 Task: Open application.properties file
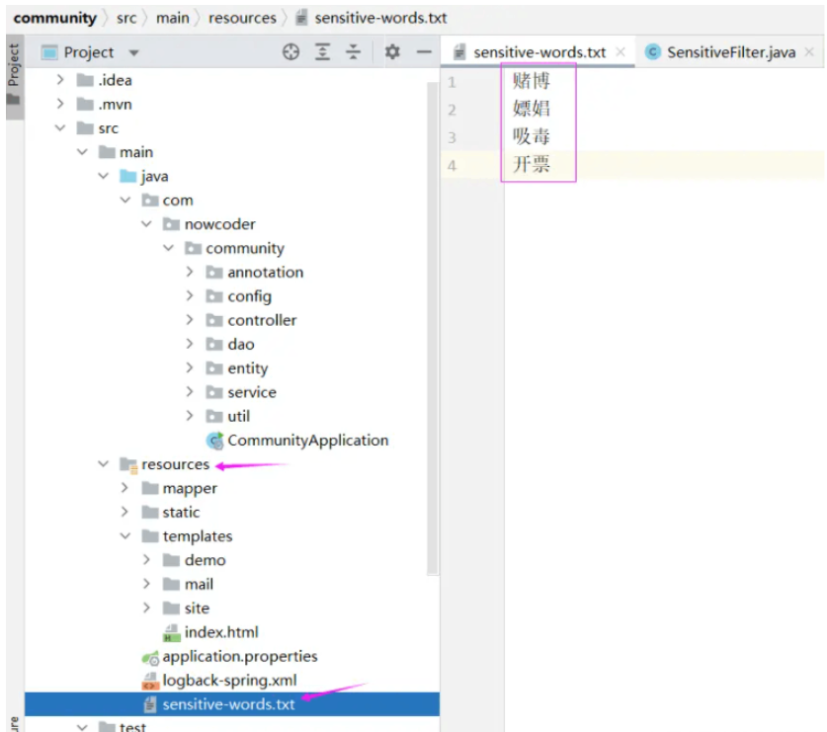coord(240,656)
